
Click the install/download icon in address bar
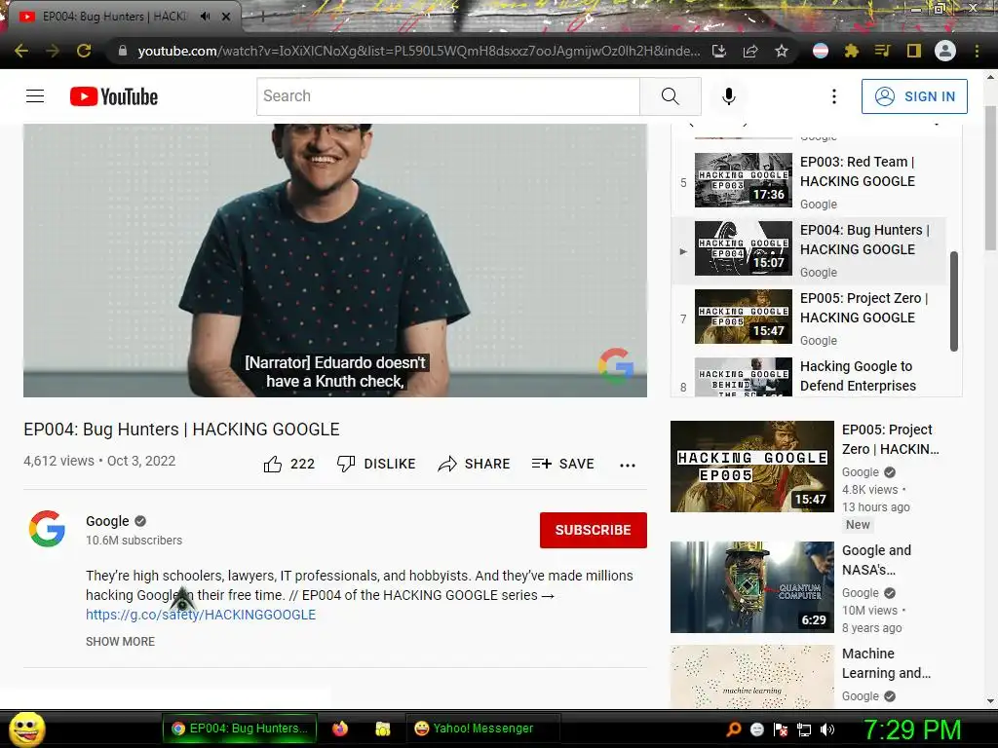click(719, 51)
